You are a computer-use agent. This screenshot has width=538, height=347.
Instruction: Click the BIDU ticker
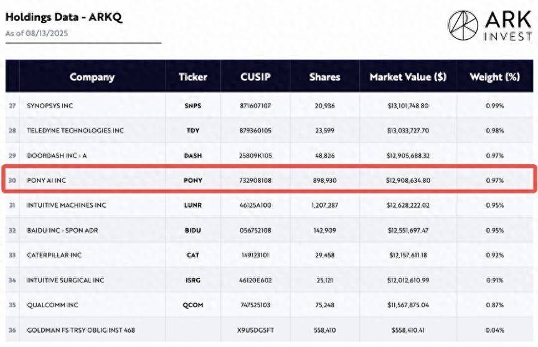click(193, 230)
